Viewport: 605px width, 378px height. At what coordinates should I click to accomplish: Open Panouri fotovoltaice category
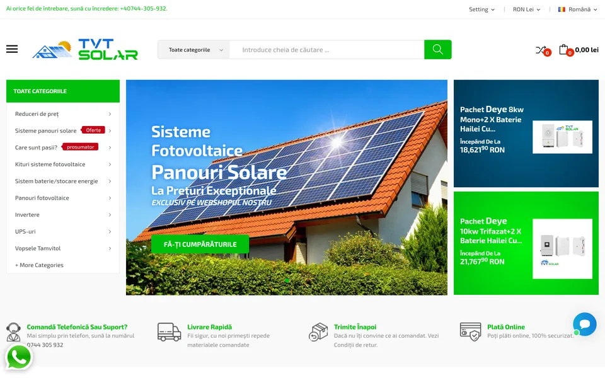coord(42,198)
